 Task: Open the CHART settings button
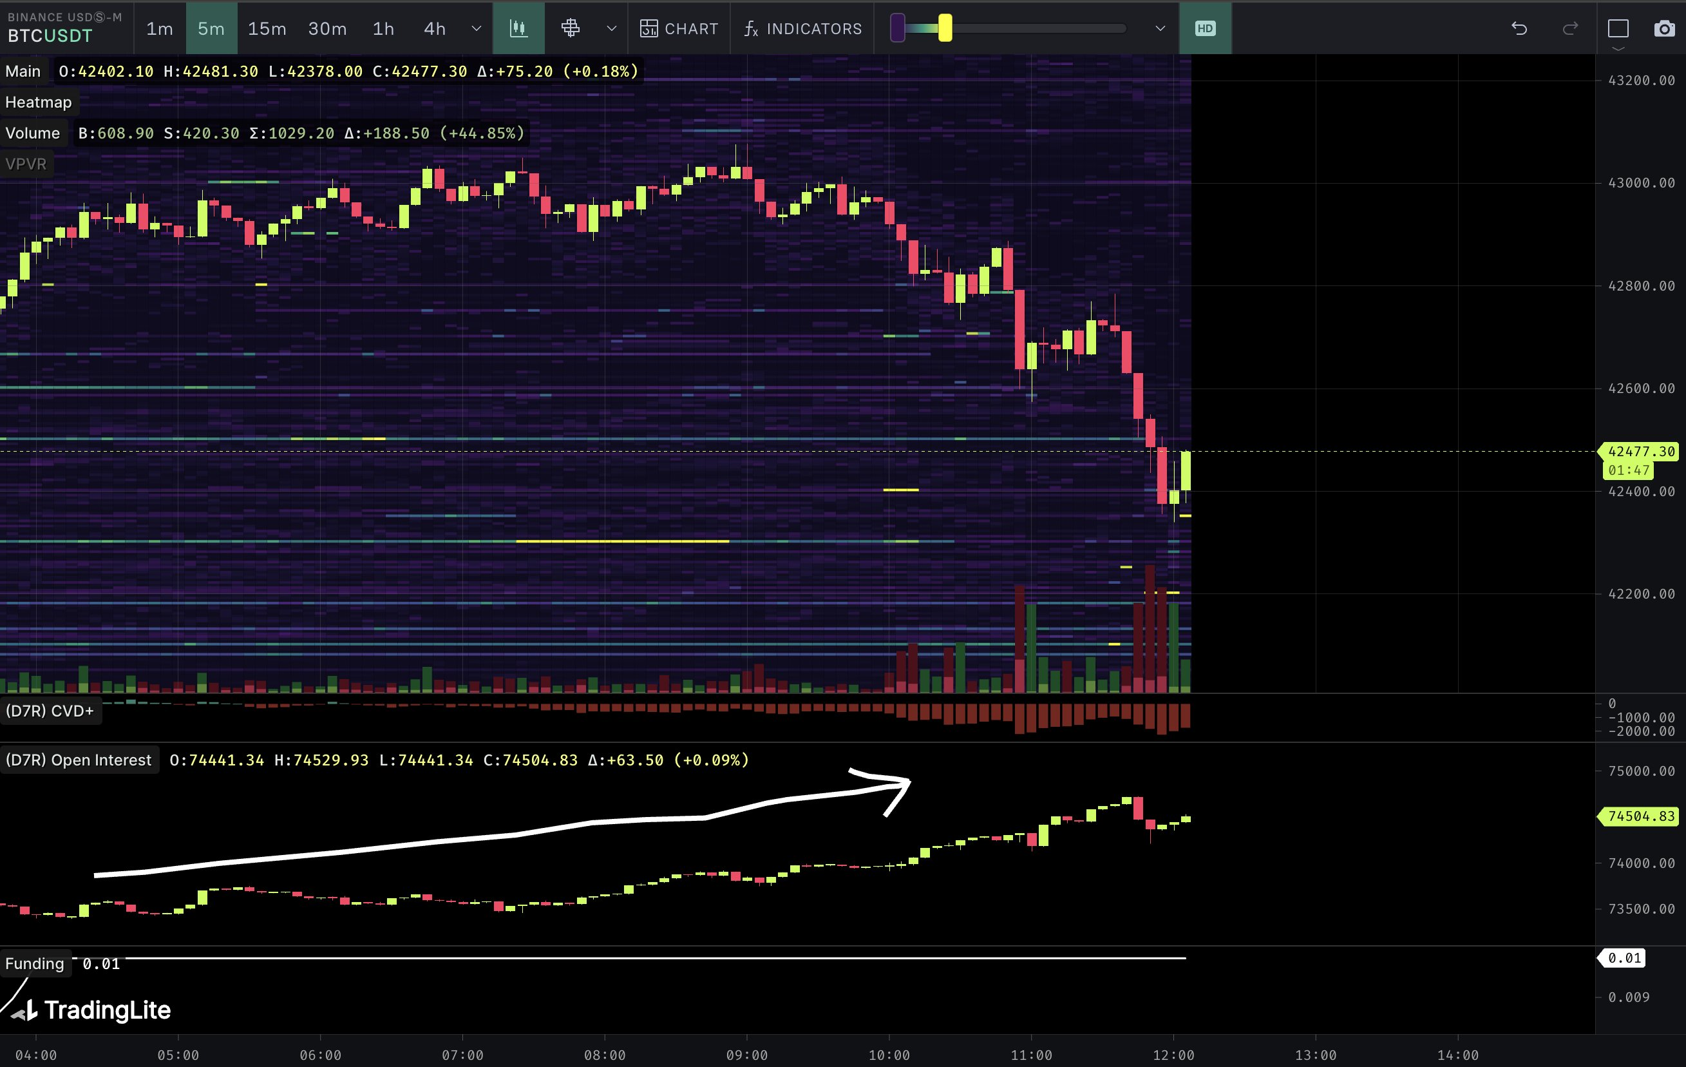coord(679,29)
